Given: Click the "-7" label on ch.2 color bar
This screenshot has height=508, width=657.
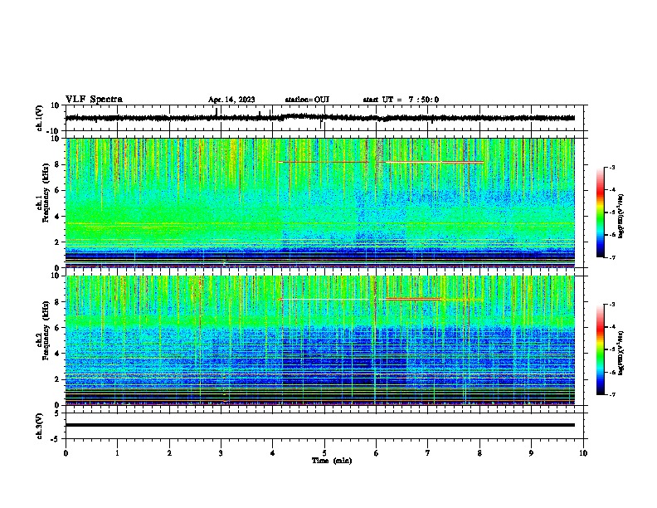Looking at the screenshot, I should click(612, 395).
